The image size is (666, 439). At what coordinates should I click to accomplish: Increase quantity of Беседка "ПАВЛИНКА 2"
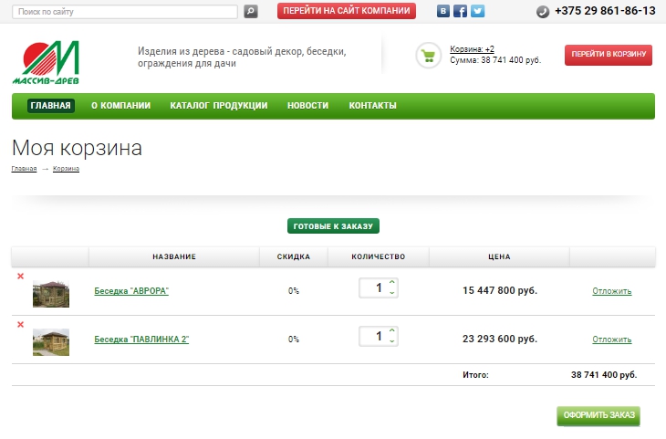[x=391, y=330]
